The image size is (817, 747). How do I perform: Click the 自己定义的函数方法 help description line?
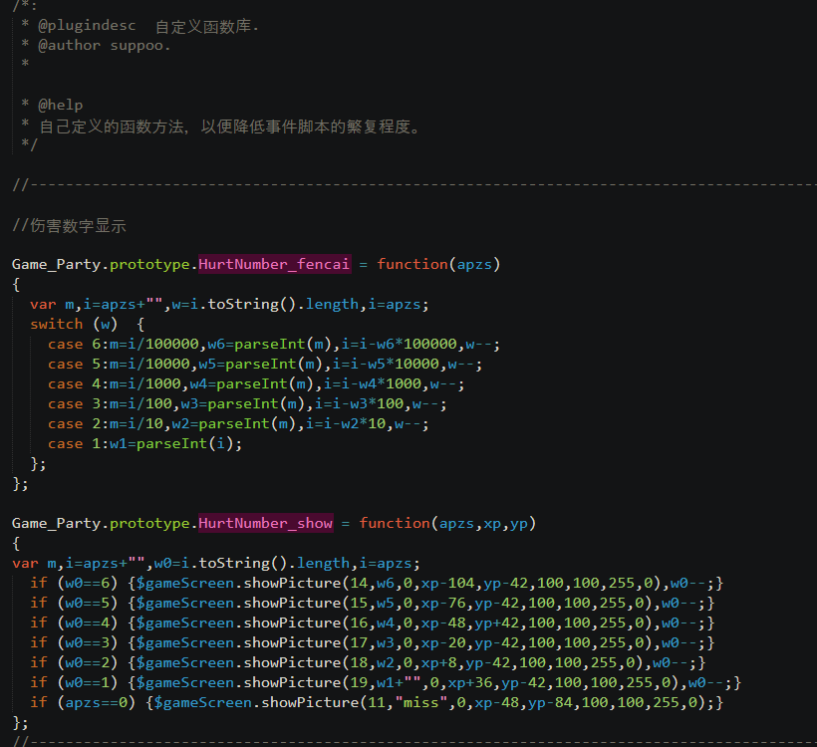click(222, 126)
